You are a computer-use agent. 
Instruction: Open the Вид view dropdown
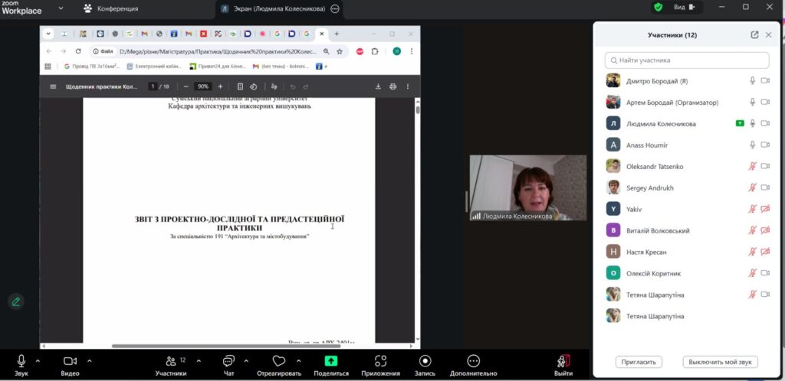click(x=685, y=7)
